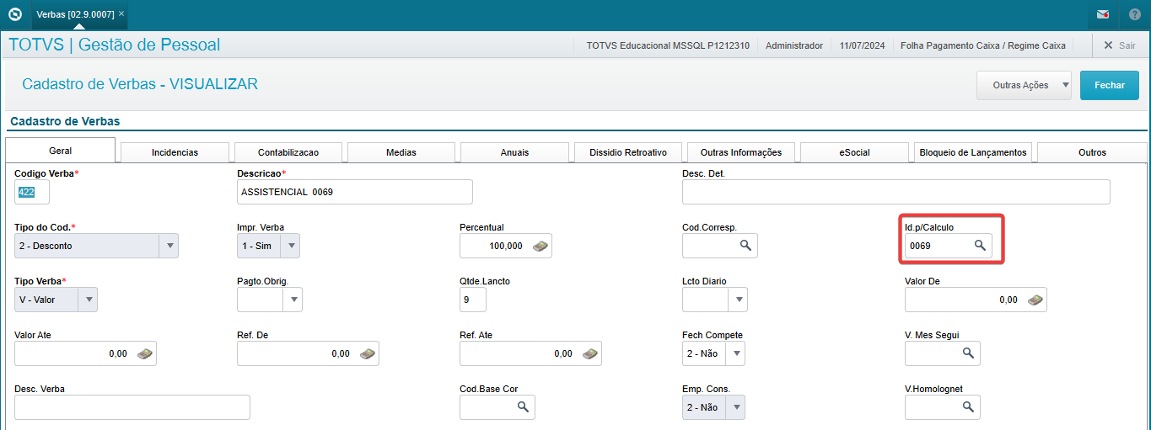Close the Verbas [02.9.0007] tab

click(x=121, y=14)
